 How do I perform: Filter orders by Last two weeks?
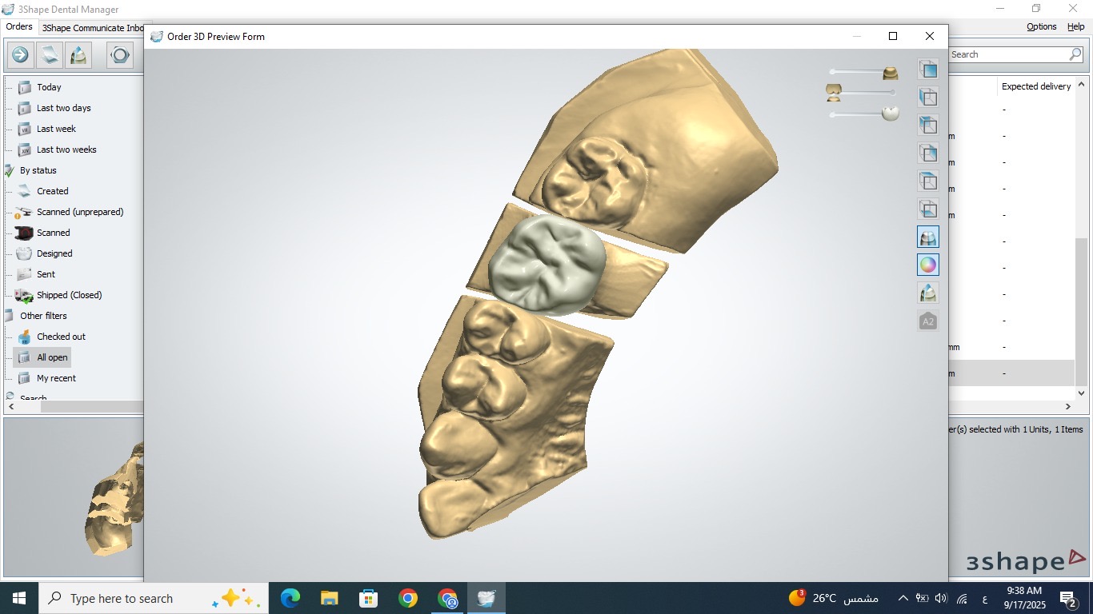66,150
